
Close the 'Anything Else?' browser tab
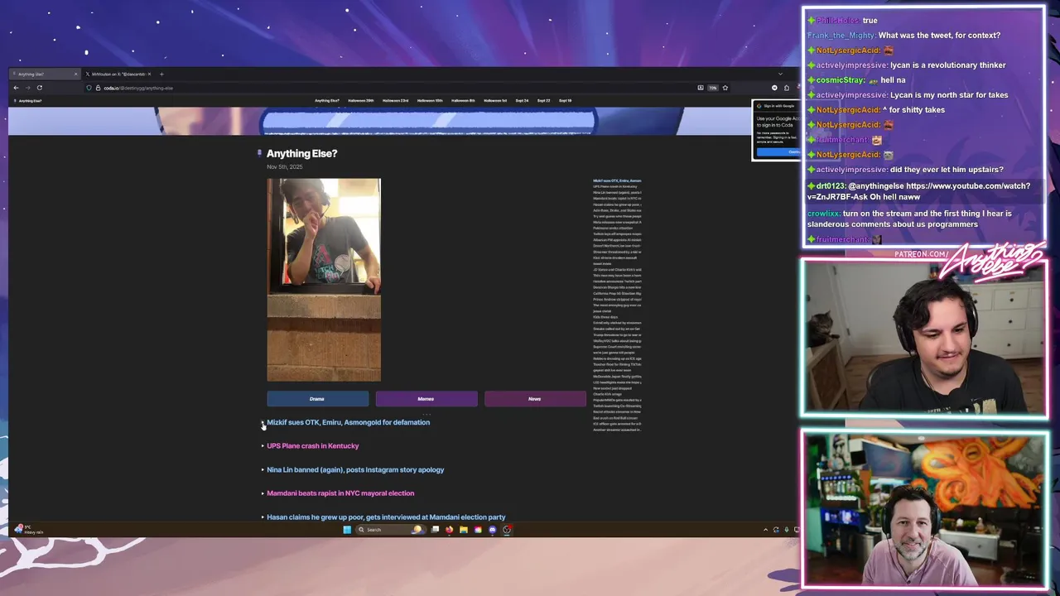(x=75, y=74)
